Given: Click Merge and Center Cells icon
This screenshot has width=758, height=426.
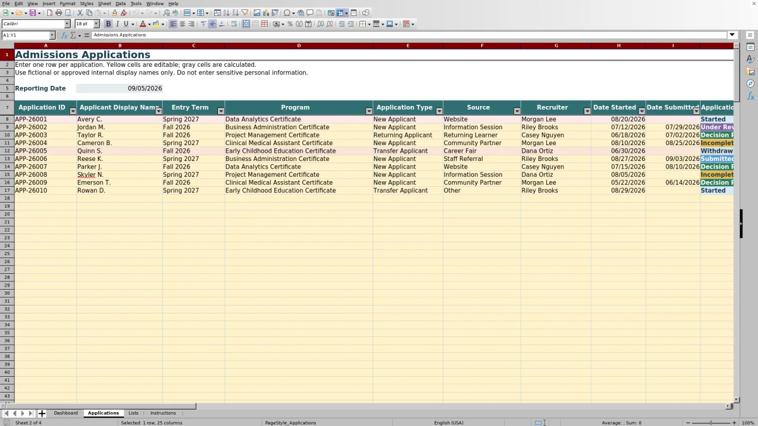Looking at the screenshot, I should point(246,24).
